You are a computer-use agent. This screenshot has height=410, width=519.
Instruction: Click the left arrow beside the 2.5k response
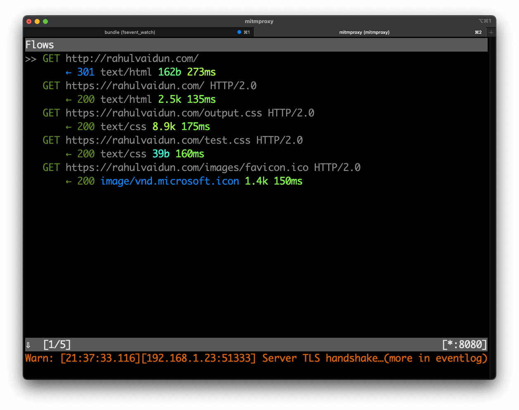coord(69,100)
